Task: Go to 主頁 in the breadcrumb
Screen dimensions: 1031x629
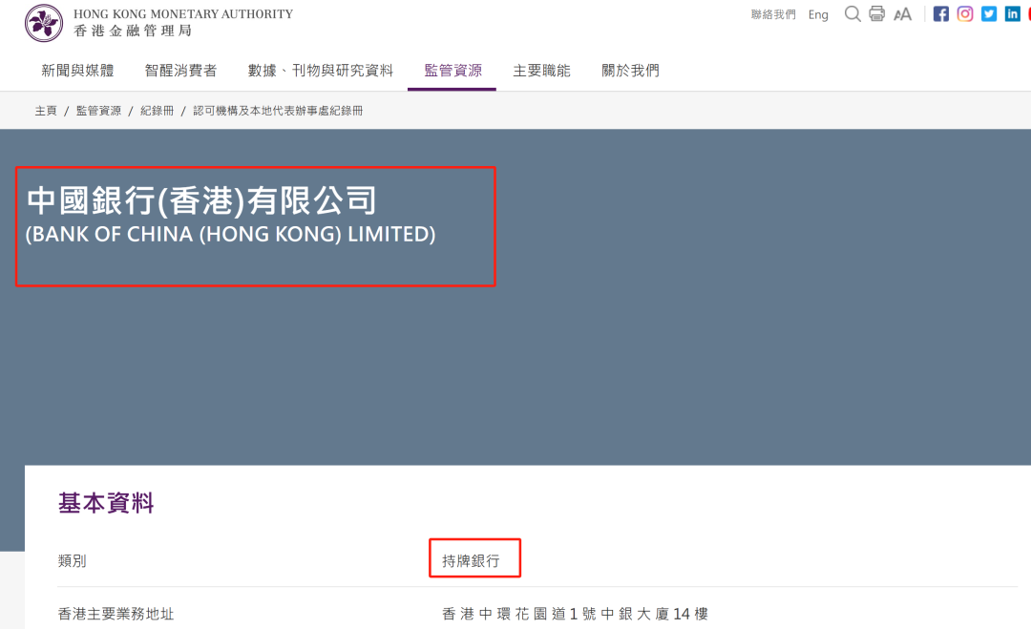Action: 46,111
